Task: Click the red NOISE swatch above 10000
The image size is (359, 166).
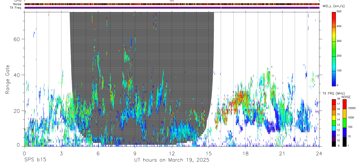Action: pos(344,104)
